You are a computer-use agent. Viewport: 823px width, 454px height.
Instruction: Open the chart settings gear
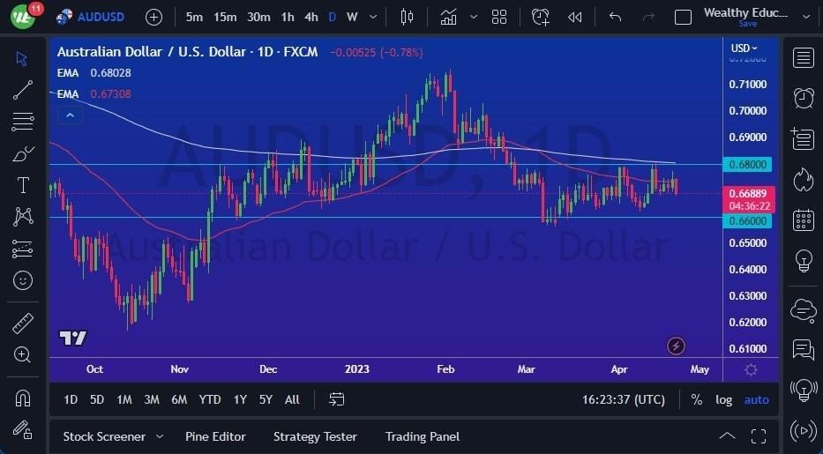pyautogui.click(x=751, y=369)
